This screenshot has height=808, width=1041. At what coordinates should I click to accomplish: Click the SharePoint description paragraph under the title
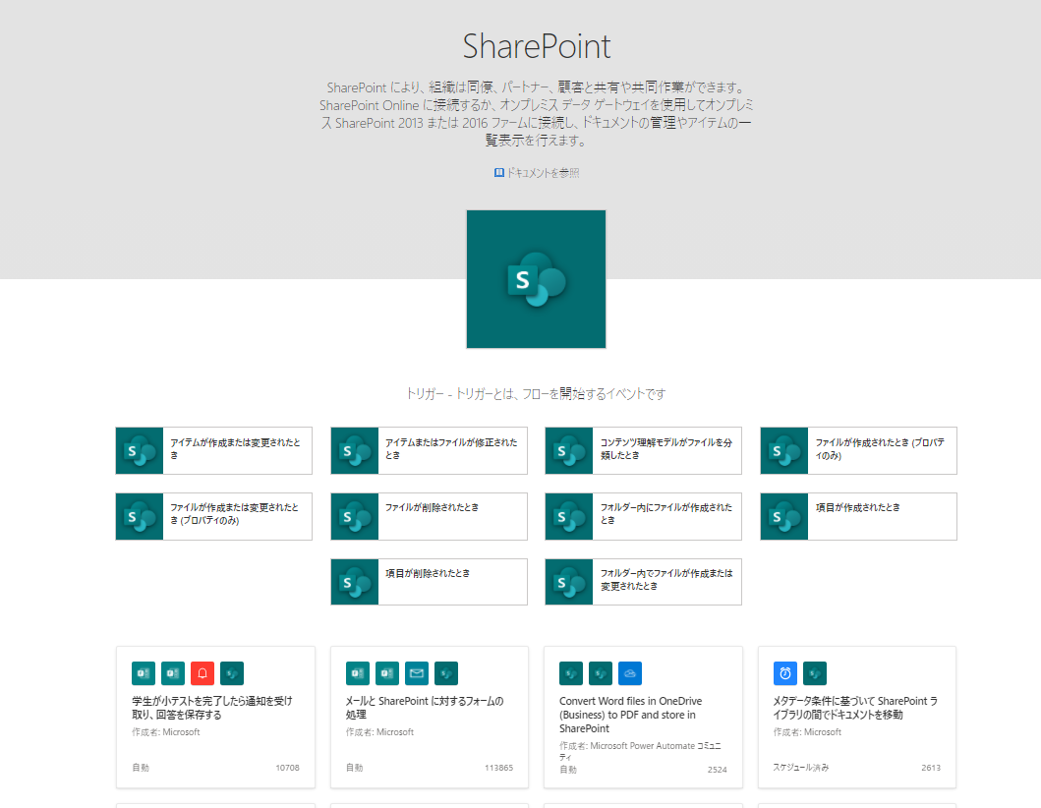[x=536, y=113]
